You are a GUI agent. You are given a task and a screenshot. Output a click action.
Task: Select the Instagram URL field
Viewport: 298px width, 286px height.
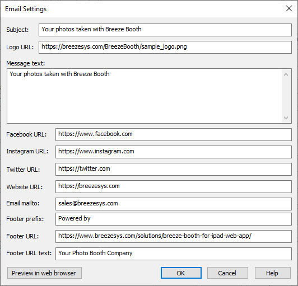point(174,152)
